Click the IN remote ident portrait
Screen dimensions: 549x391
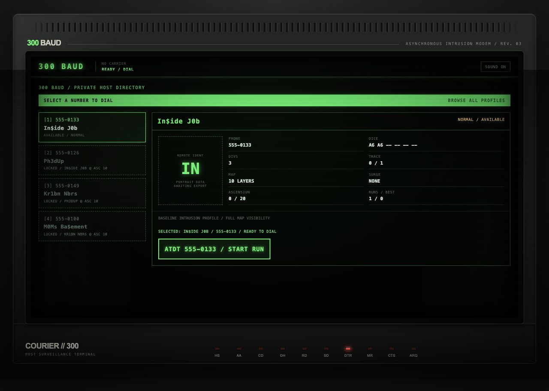coord(190,171)
